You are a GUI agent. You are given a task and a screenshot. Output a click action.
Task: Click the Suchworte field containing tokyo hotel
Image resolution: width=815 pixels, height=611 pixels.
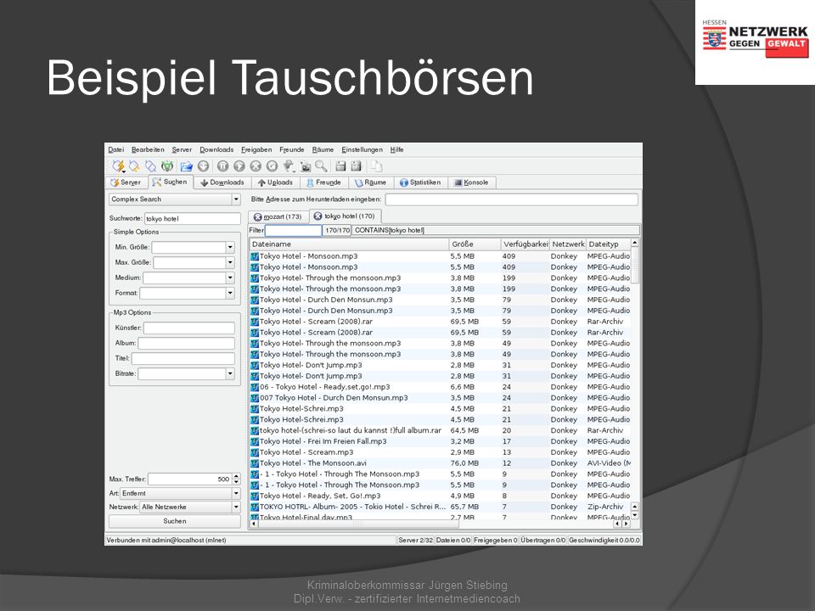click(193, 219)
